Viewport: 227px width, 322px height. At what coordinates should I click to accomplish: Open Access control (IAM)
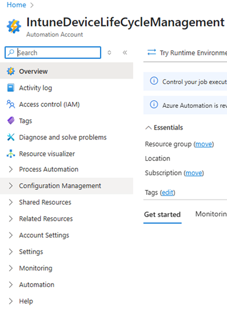67,104
